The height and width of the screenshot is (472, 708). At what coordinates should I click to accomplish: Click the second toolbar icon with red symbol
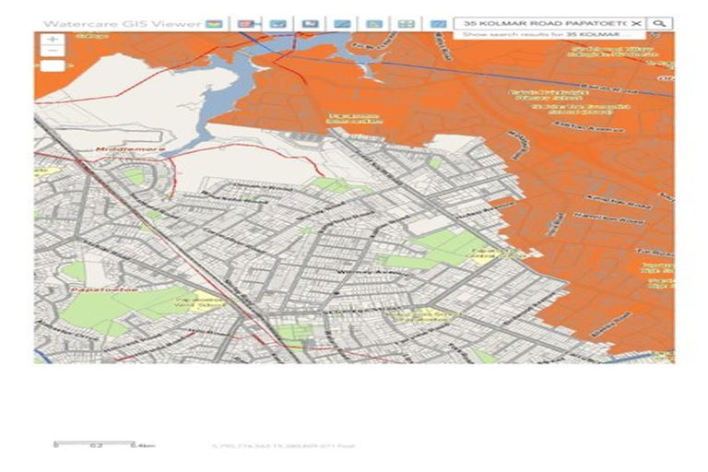[x=245, y=22]
